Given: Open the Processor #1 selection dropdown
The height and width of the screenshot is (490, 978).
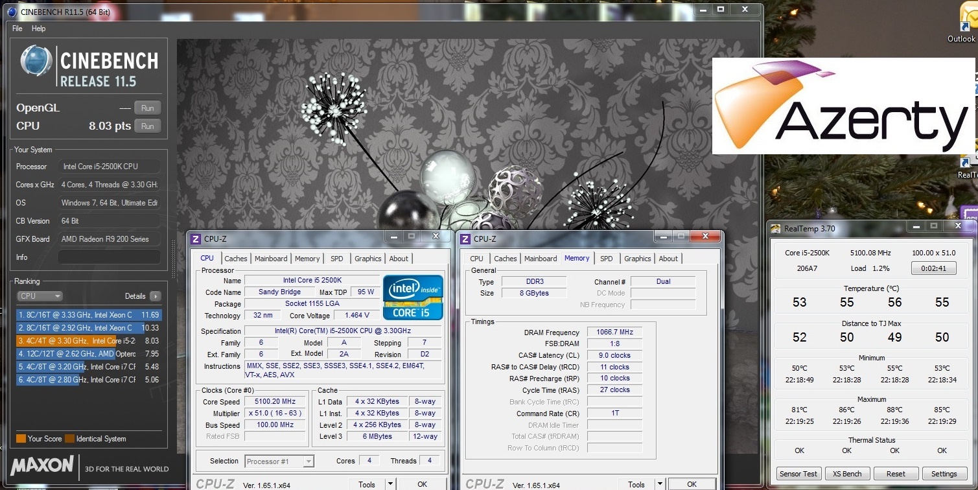Looking at the screenshot, I should (279, 461).
